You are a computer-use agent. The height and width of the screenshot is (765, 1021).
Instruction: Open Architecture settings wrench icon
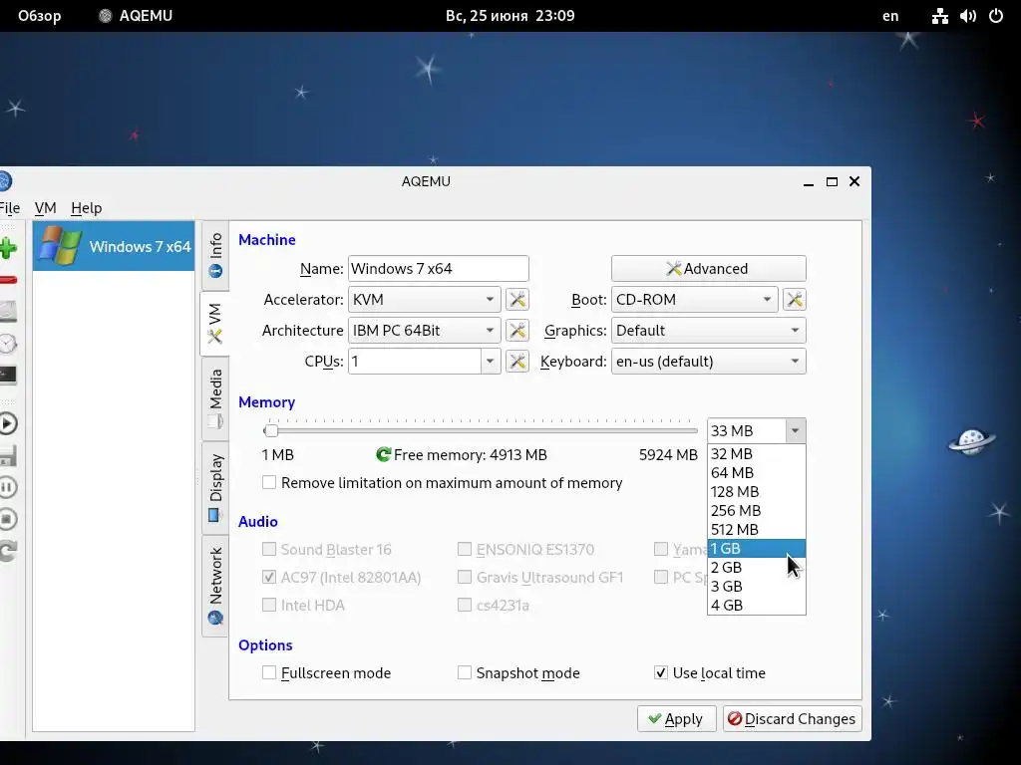pyautogui.click(x=517, y=331)
